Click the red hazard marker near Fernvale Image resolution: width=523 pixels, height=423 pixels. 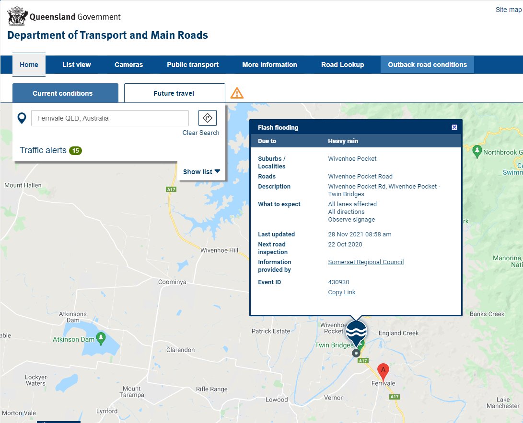click(383, 369)
